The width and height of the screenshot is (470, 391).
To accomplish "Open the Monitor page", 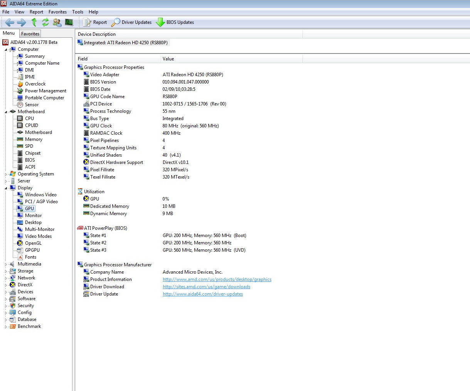I will point(33,216).
